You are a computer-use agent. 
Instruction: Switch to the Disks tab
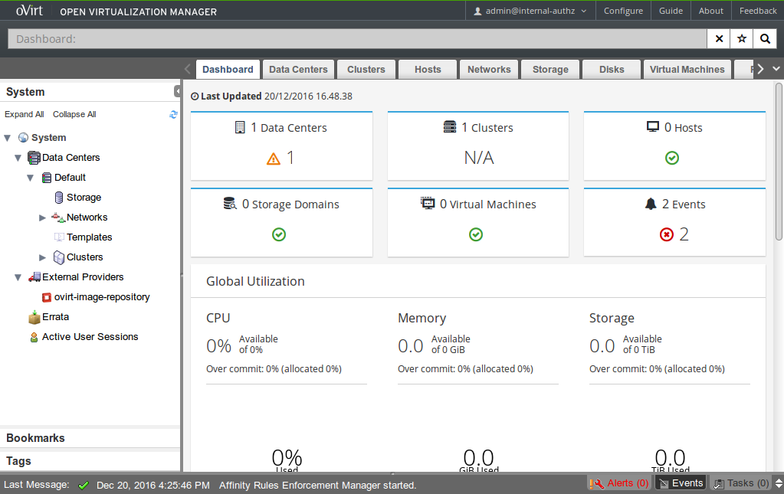612,70
